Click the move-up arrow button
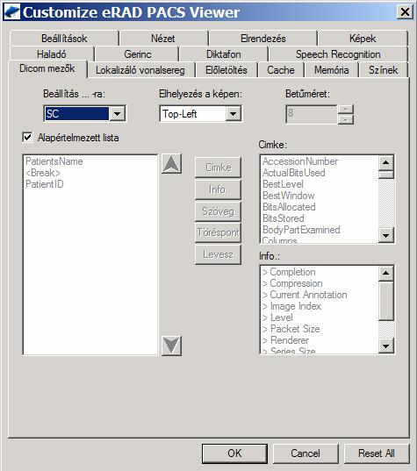417x471 pixels. coord(171,164)
